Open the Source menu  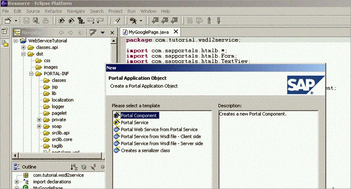tap(33, 11)
